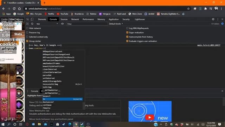
Task: Uncheck the Eager evaluation checkbox
Action: [x=127, y=32]
